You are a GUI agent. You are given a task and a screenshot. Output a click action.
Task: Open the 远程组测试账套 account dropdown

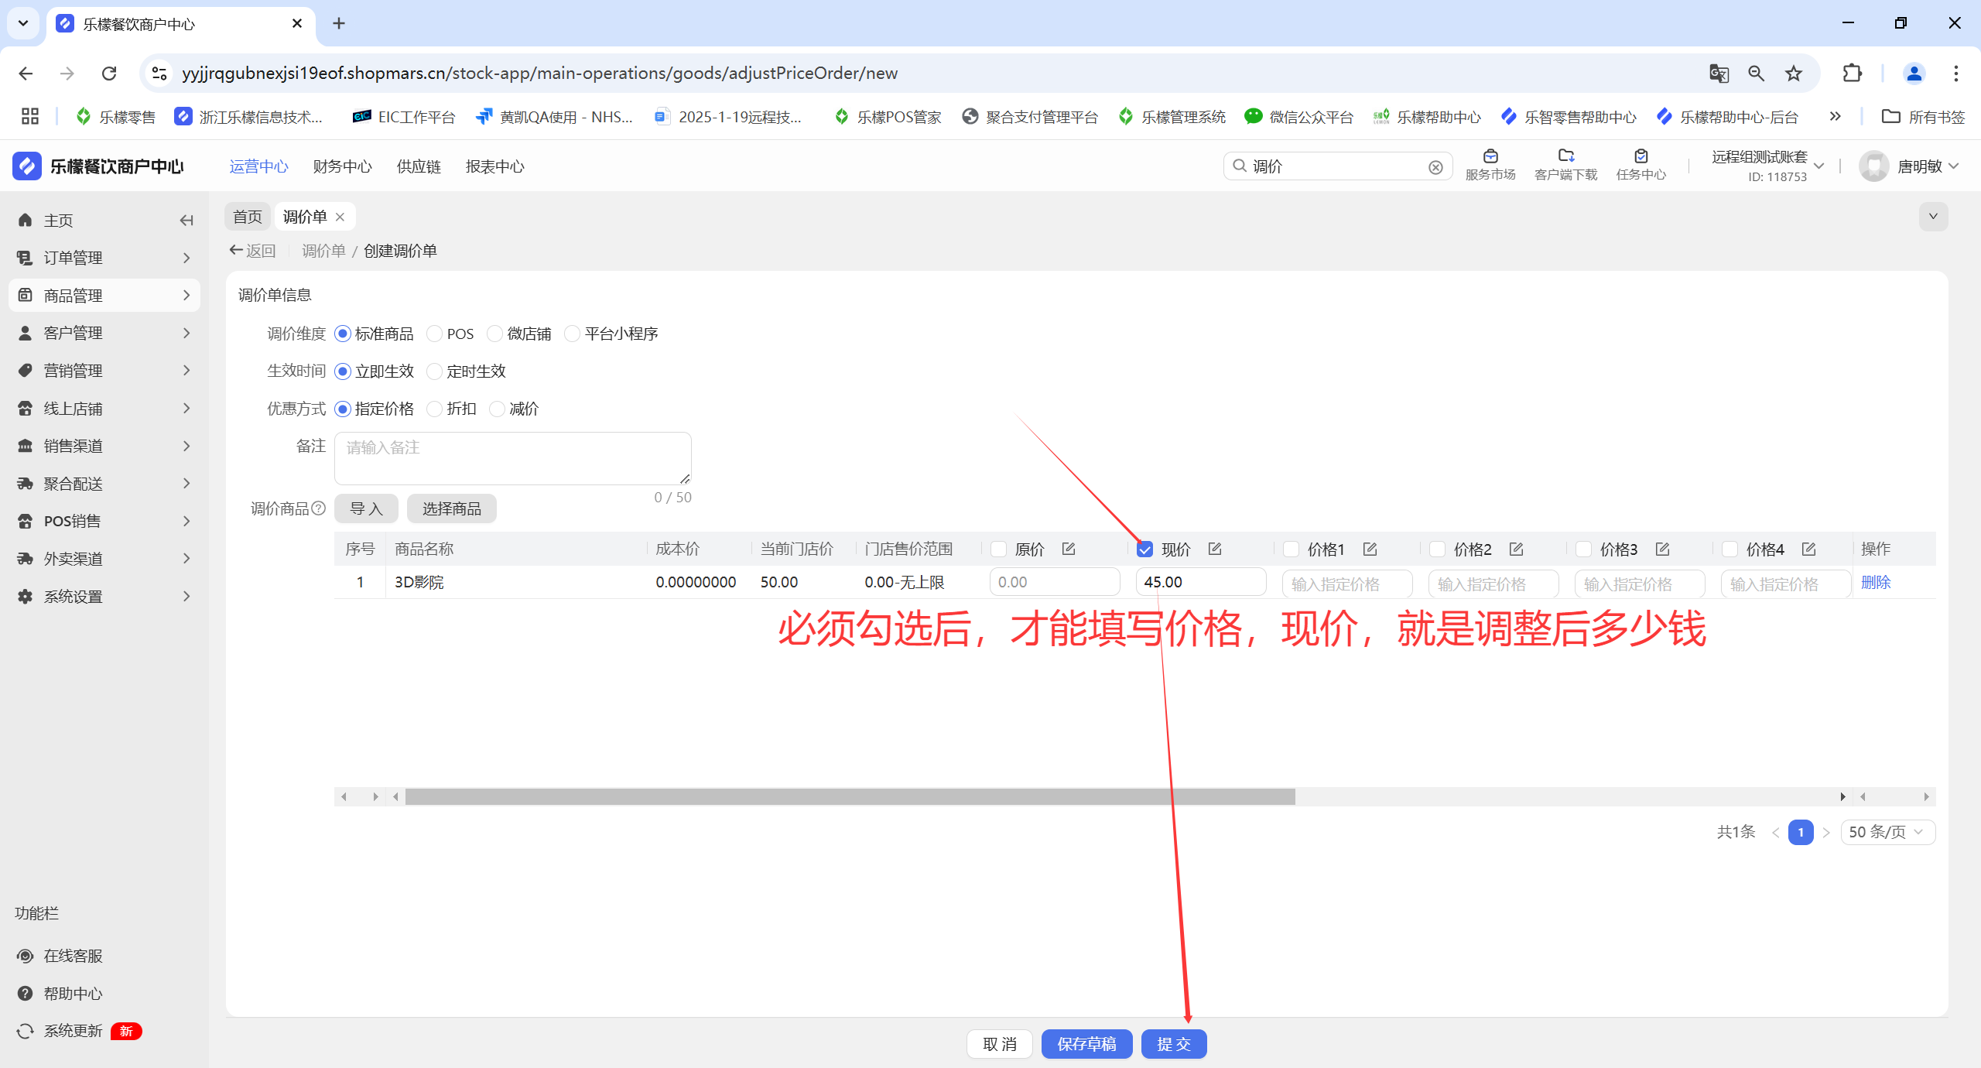coord(1767,166)
